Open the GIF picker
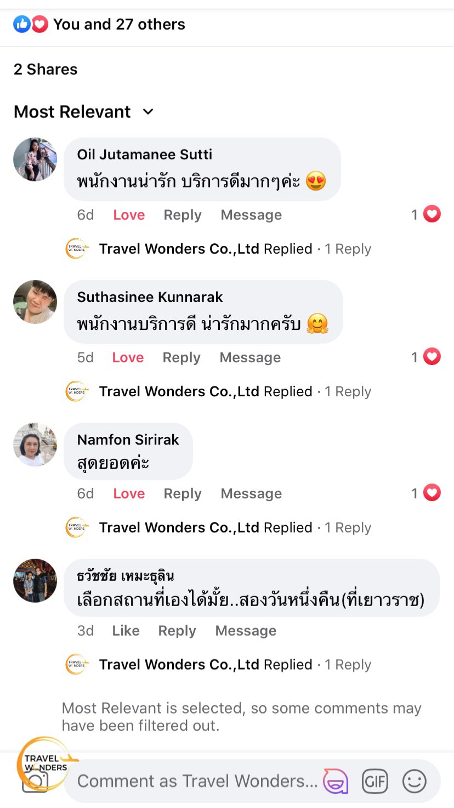454x808 pixels. coord(375,781)
